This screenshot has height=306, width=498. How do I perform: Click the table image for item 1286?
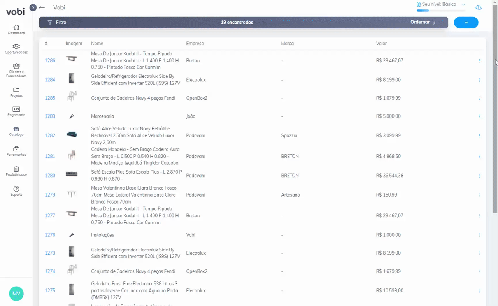click(x=72, y=58)
